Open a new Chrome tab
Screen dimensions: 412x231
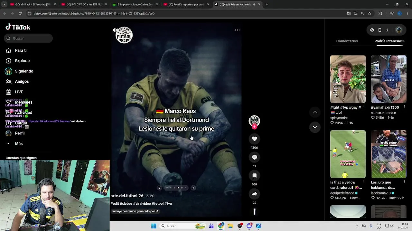(267, 4)
